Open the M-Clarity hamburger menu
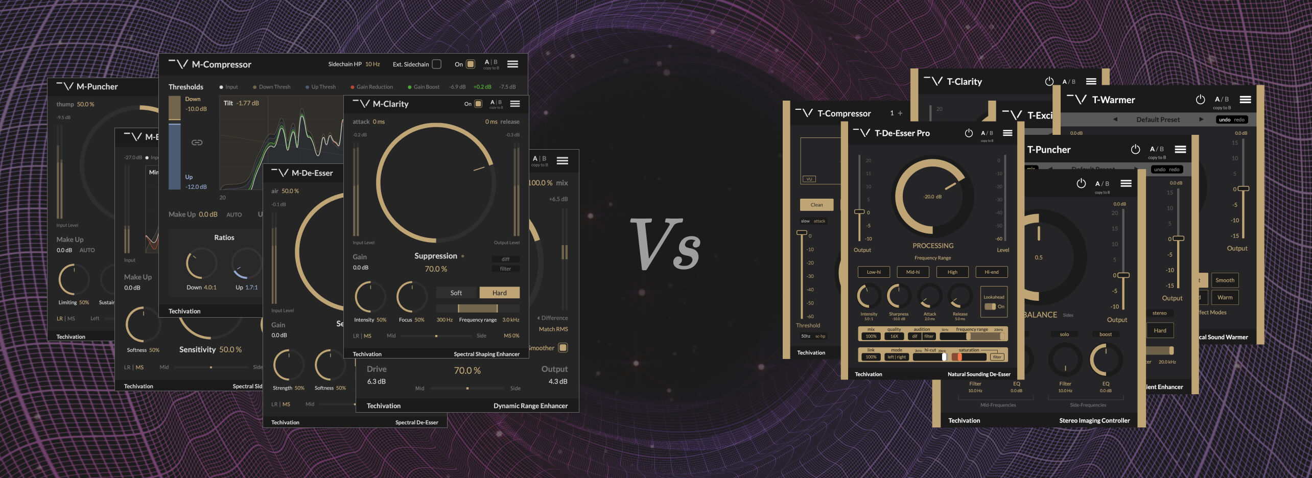 (515, 104)
